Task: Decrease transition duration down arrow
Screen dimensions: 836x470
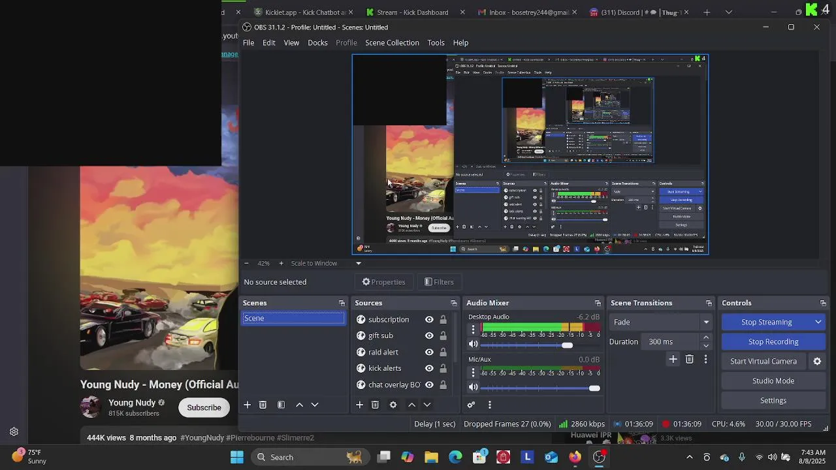Action: click(x=706, y=346)
